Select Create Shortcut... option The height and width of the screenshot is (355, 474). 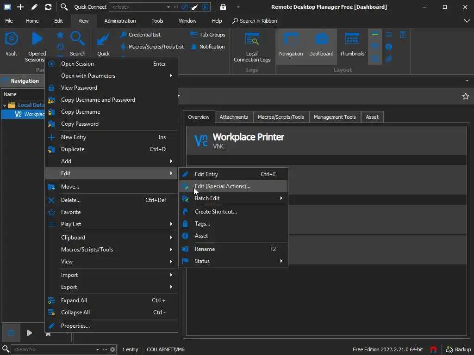coord(233,212)
